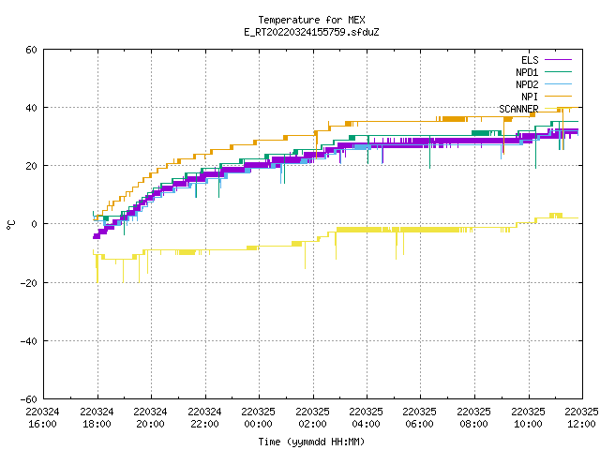Click the x-axis label 220325 00:00
Image resolution: width=600 pixels, height=450 pixels.
pyautogui.click(x=259, y=418)
